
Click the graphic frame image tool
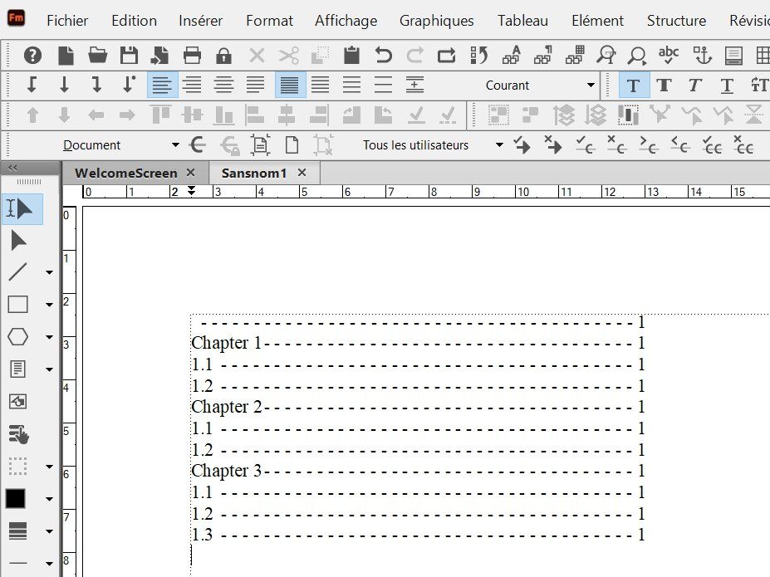coord(18,401)
